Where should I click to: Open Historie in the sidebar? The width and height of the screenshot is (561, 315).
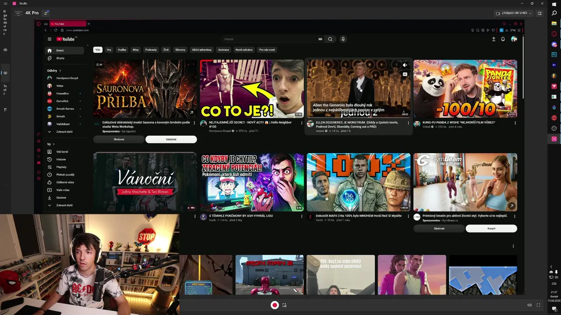64,159
